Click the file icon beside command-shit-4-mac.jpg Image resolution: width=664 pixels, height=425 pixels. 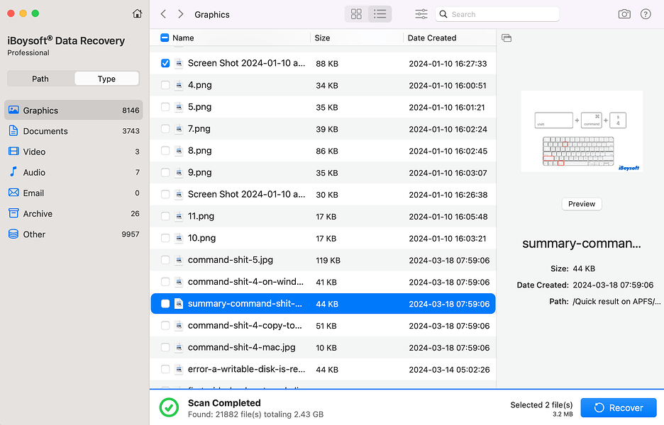point(179,347)
